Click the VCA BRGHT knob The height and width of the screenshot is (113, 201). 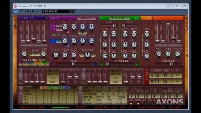pyautogui.click(x=177, y=54)
